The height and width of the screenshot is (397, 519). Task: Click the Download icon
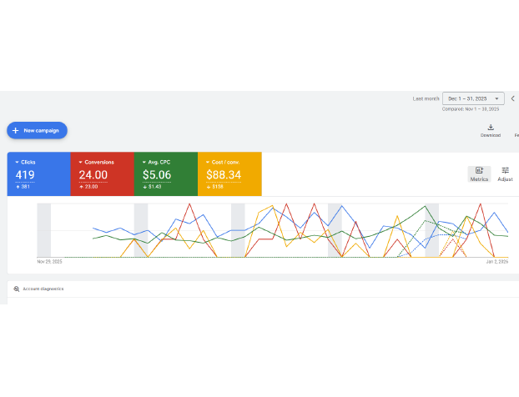491,128
